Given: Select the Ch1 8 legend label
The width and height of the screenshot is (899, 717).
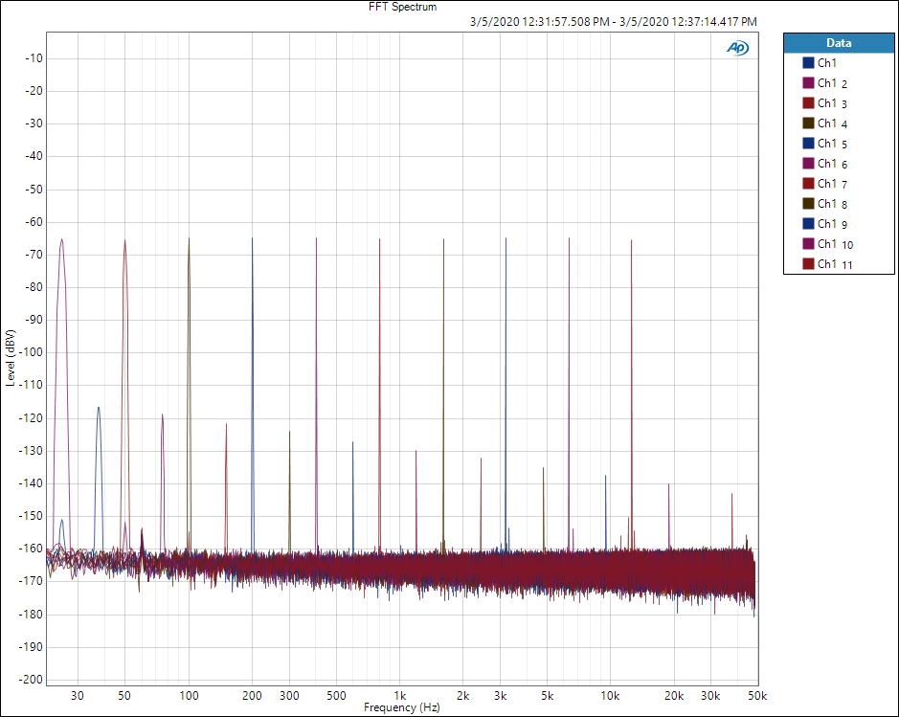Looking at the screenshot, I should (x=833, y=204).
